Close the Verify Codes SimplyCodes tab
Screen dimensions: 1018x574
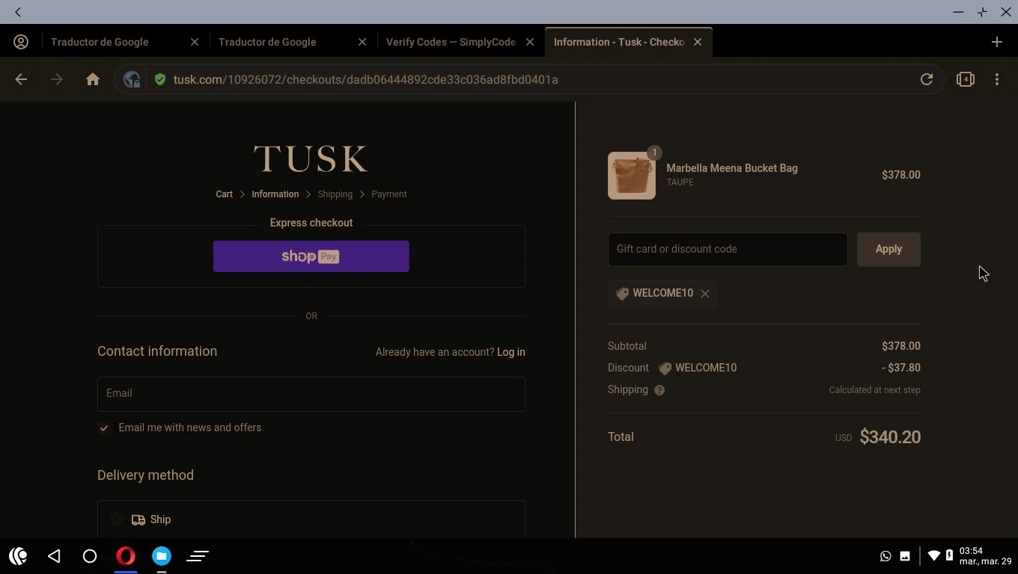pos(530,42)
